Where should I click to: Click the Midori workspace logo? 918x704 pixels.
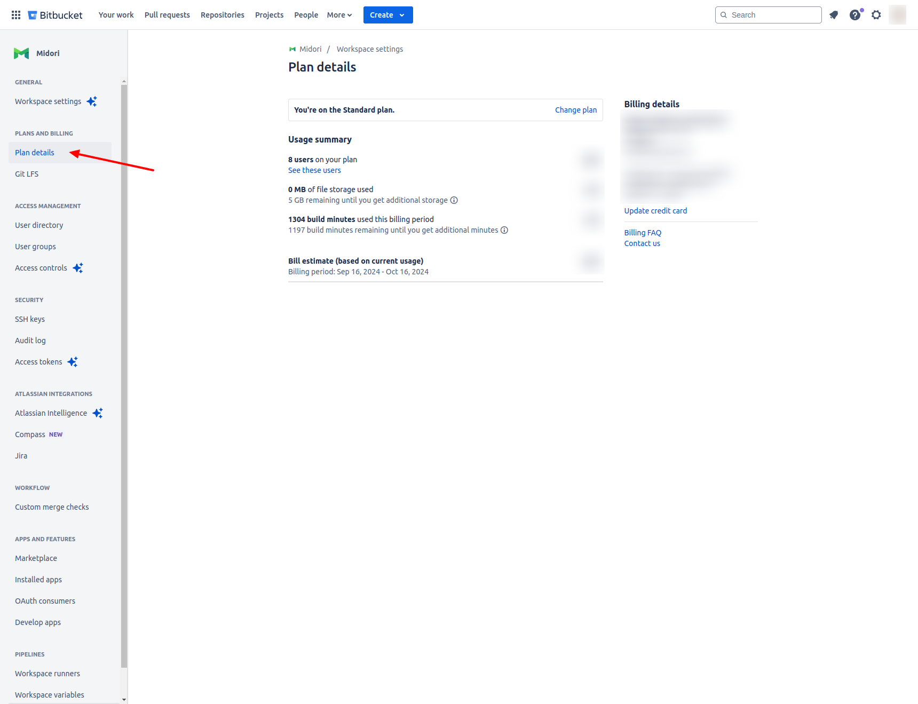click(x=21, y=53)
